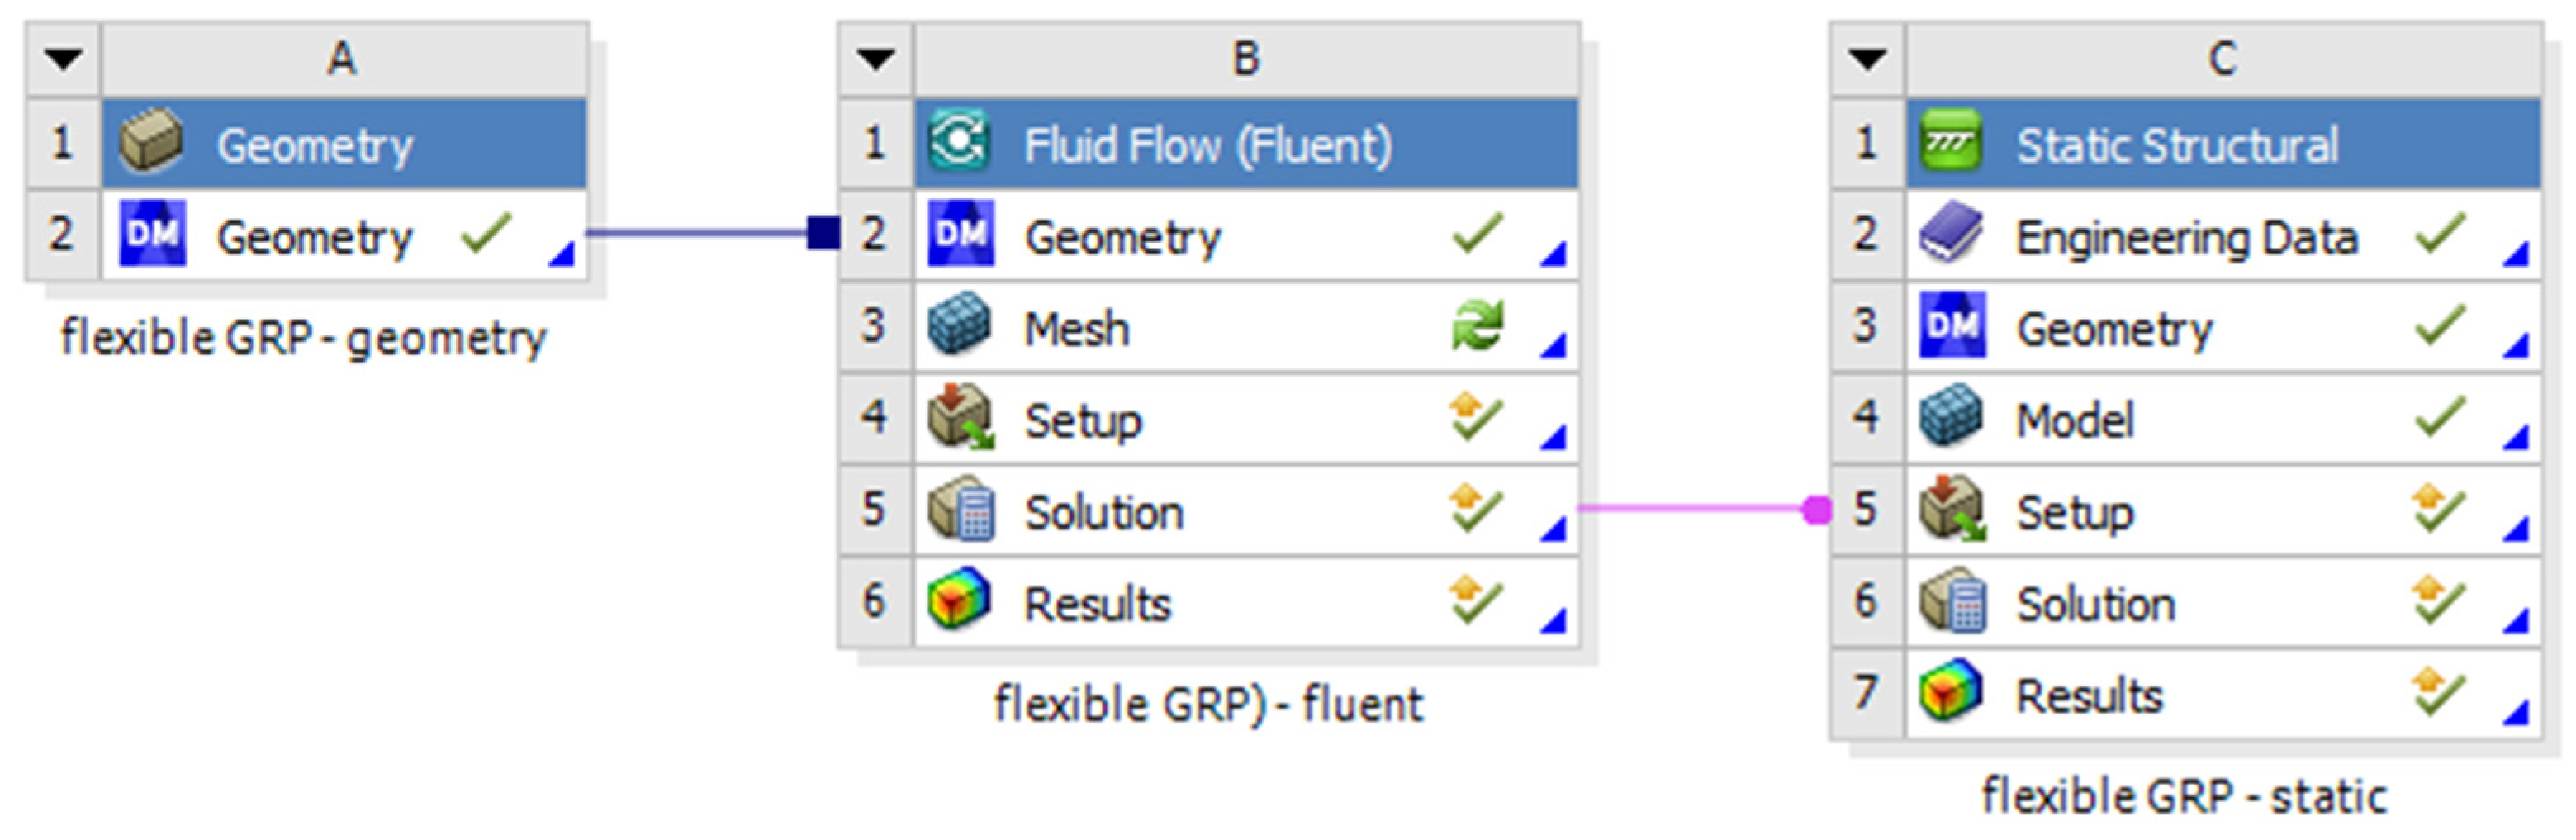
Task: Click the 'flexible GRP - static' system label
Action: (x=2184, y=797)
